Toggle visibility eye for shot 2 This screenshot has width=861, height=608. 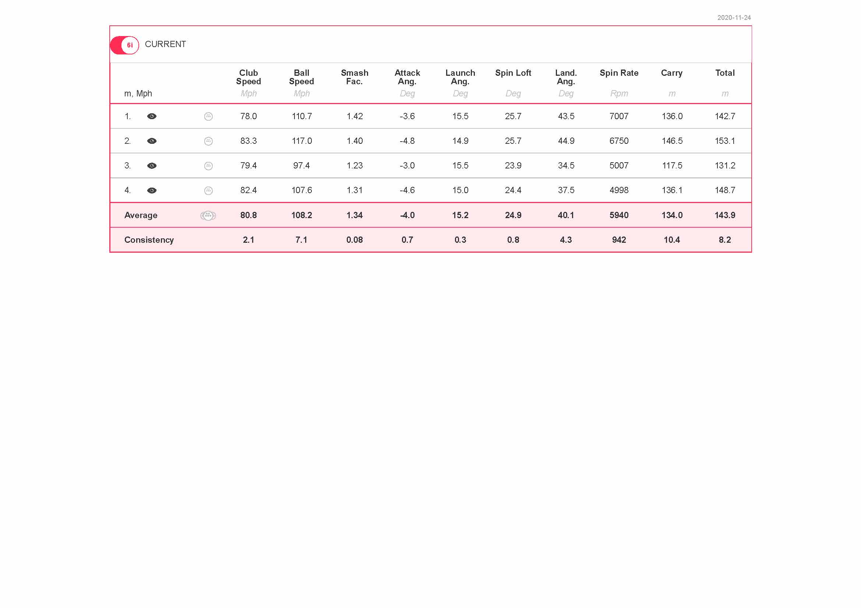pos(152,141)
